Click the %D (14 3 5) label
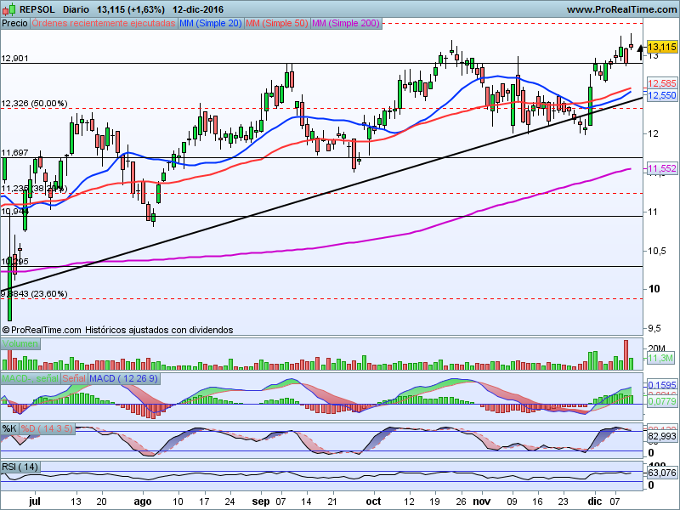 47,429
